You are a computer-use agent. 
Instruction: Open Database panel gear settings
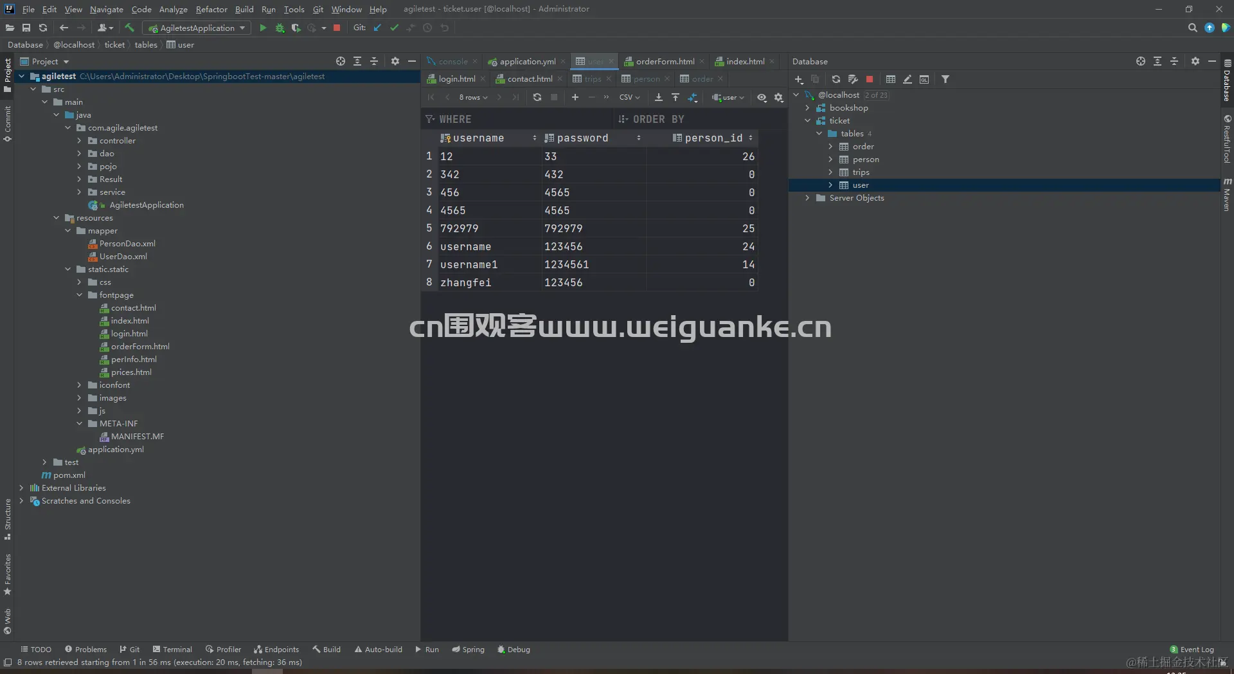(x=1195, y=61)
